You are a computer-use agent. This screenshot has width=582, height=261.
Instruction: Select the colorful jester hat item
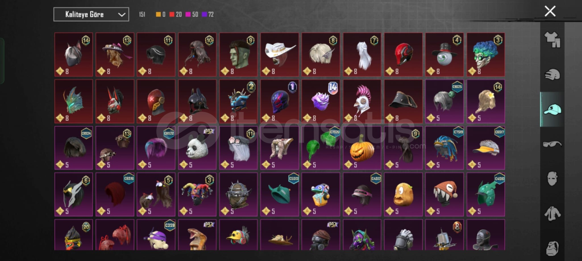pos(197,194)
